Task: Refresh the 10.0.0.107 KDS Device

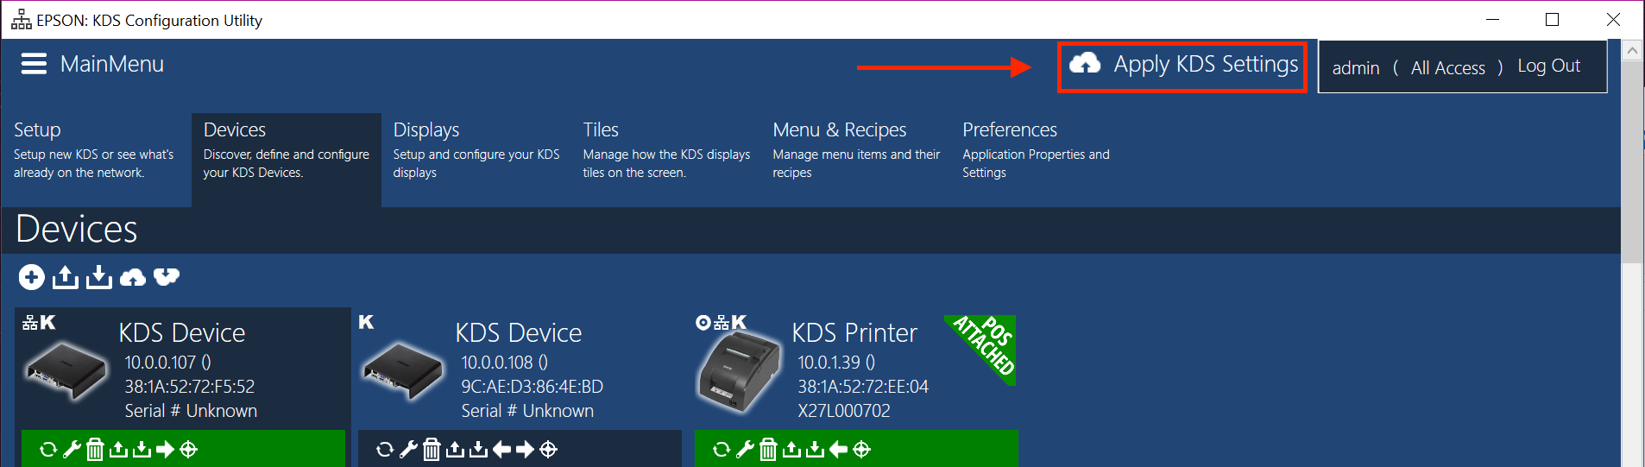Action: coord(48,450)
